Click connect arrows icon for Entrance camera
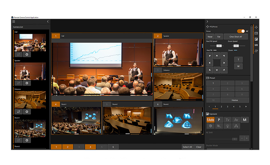Image resolution: width=270 pixels, height=165 pixels. coord(18,112)
